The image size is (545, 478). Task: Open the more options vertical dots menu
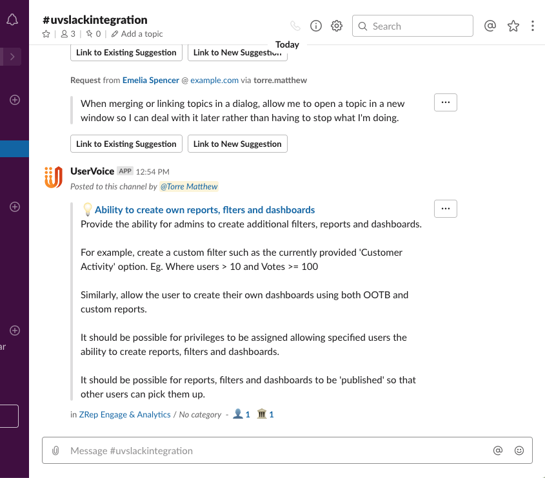(533, 26)
